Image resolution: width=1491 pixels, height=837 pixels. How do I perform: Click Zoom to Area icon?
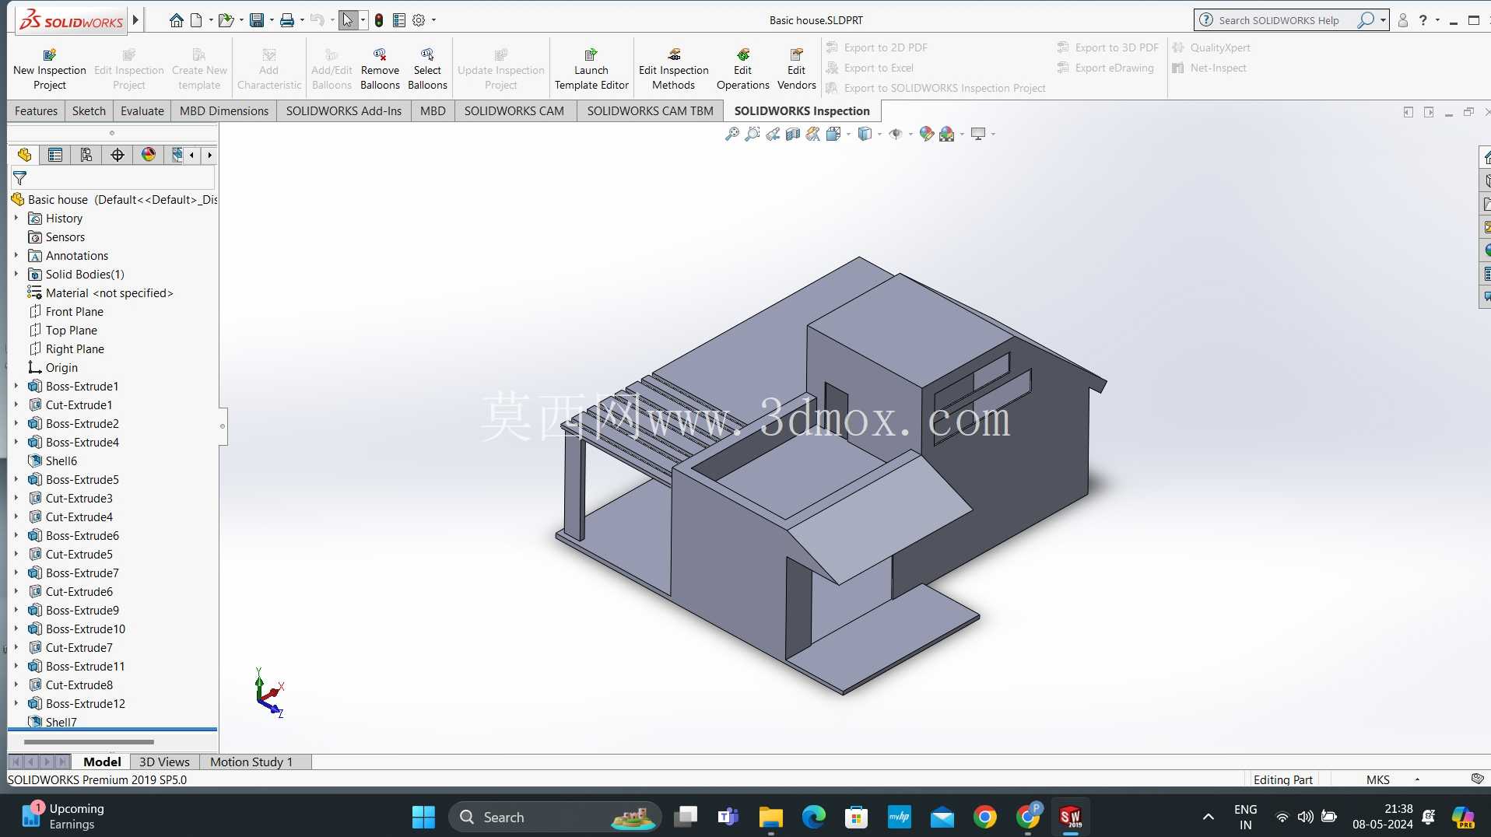[x=752, y=134]
